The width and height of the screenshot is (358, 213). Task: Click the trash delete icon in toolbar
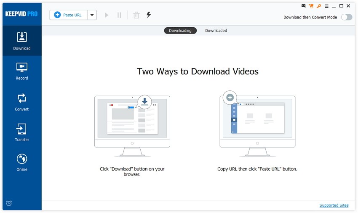point(136,15)
